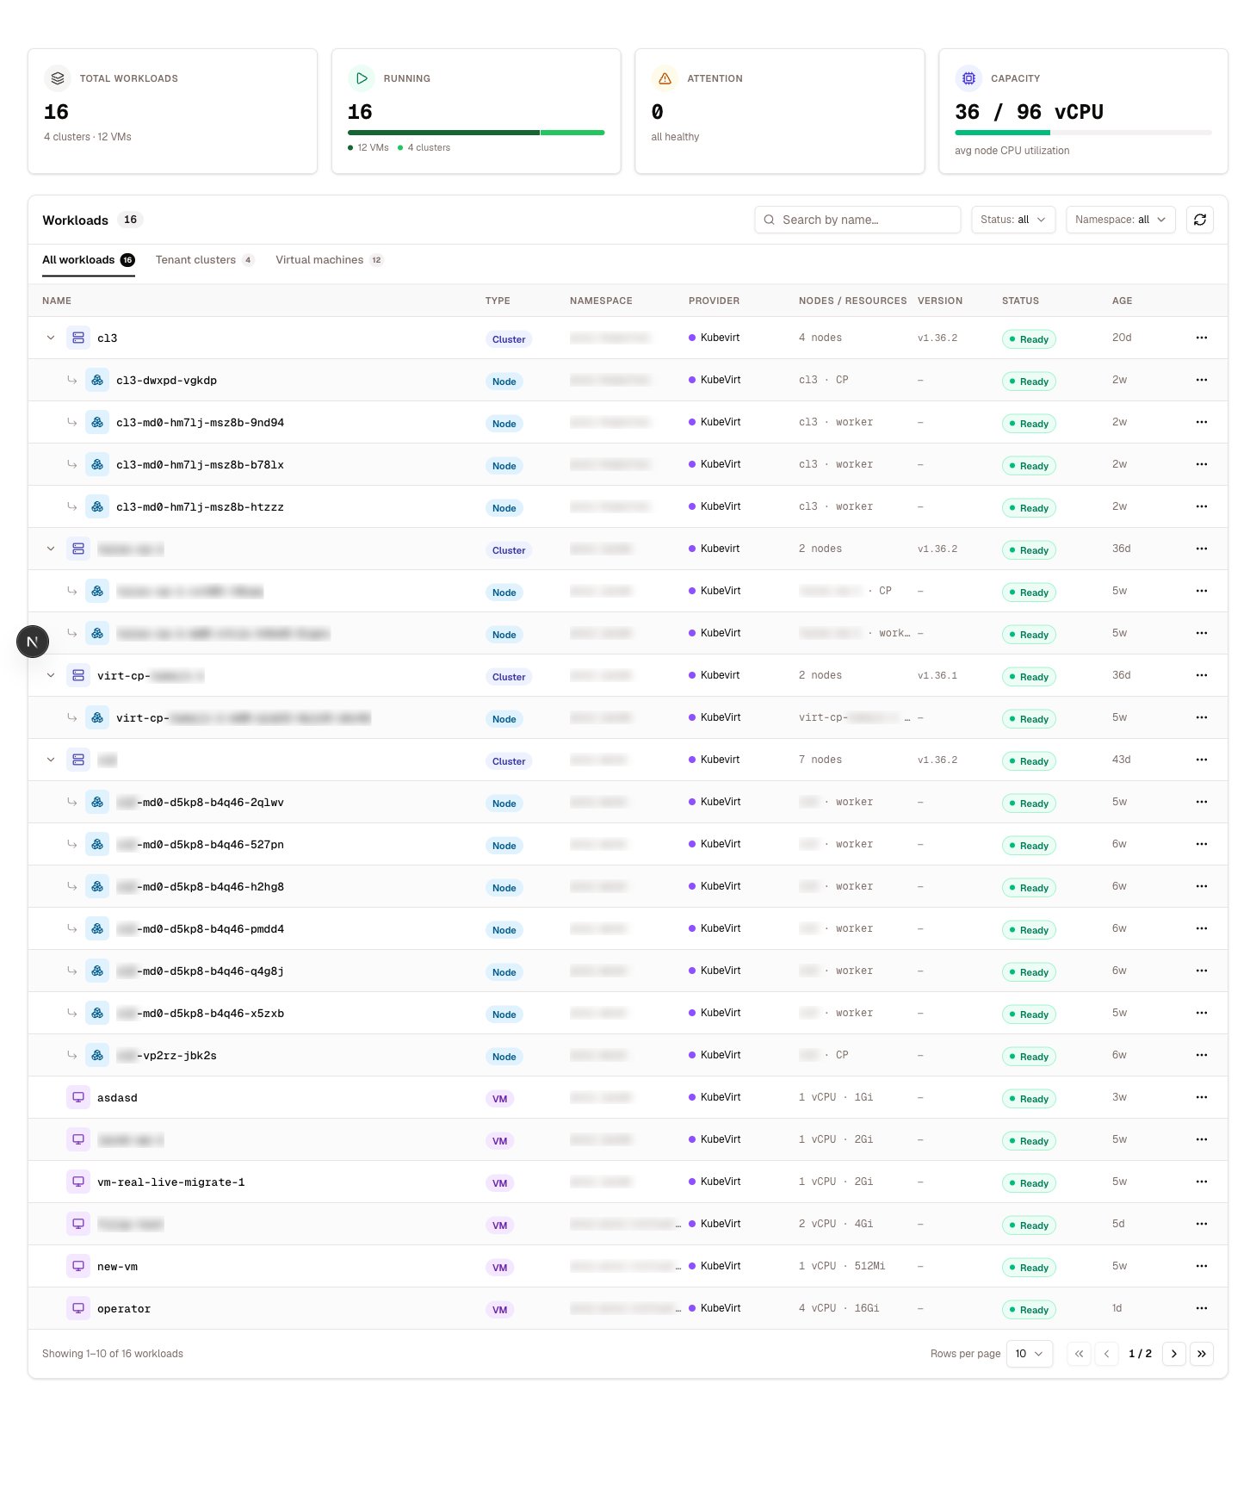
Task: Click the search magnifier icon
Action: (770, 220)
